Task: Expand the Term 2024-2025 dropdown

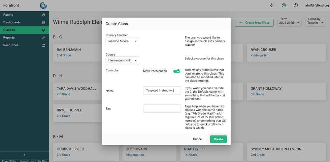Action: pyautogui.click(x=289, y=23)
